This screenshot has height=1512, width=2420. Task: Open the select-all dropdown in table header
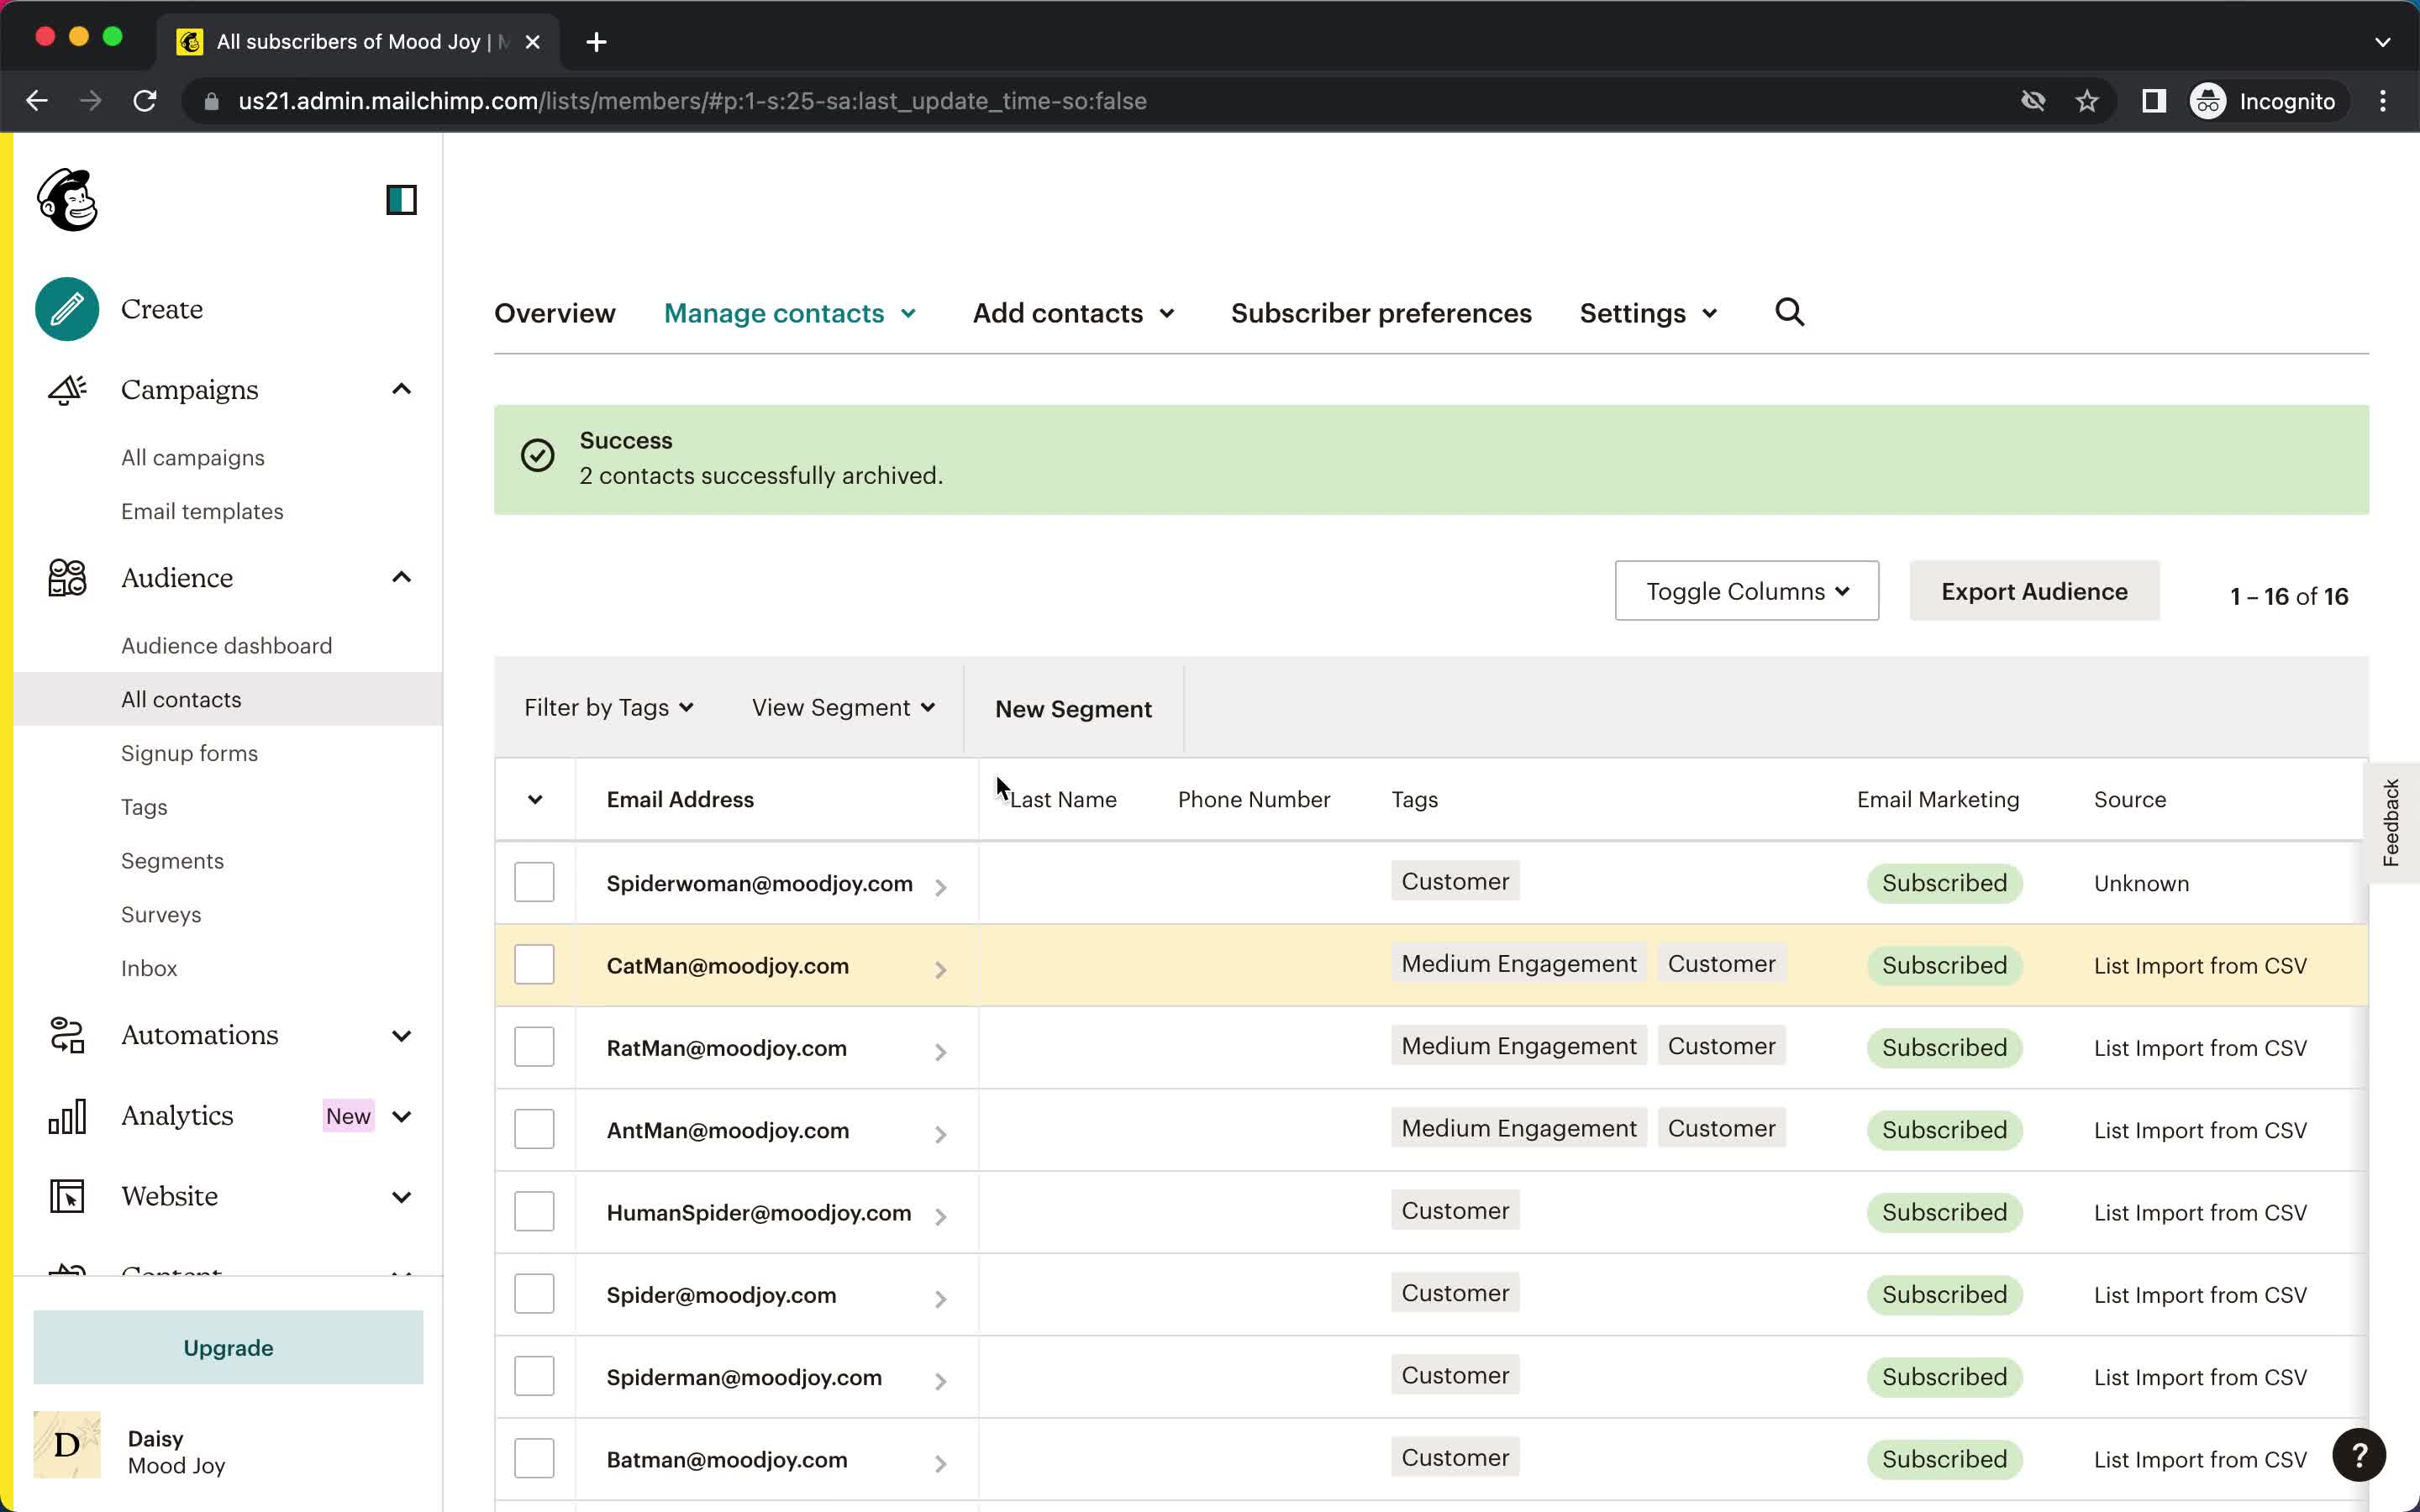pyautogui.click(x=535, y=799)
